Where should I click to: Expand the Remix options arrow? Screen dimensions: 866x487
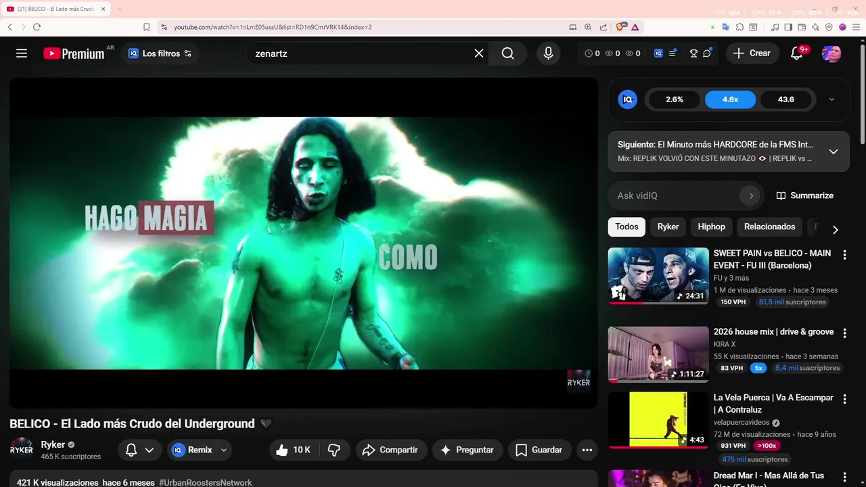tap(223, 450)
